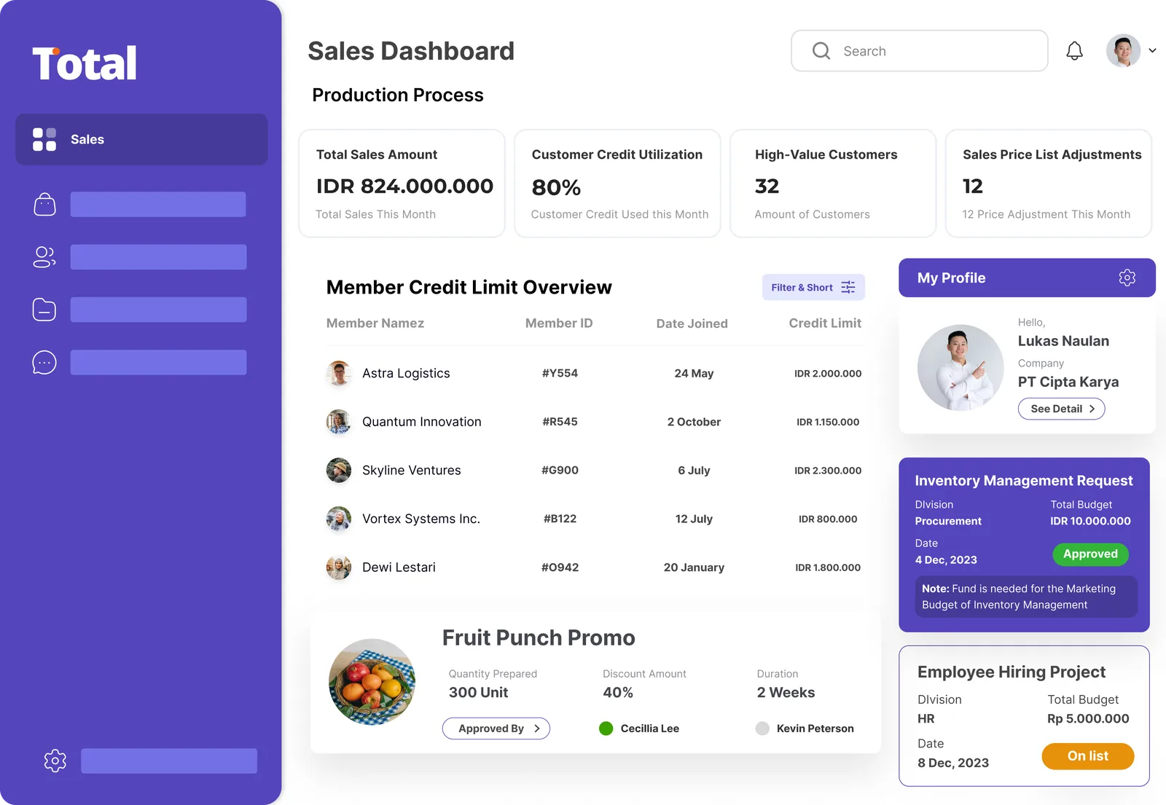This screenshot has height=805, width=1166.
Task: Click member ID #R545
Action: pos(560,422)
